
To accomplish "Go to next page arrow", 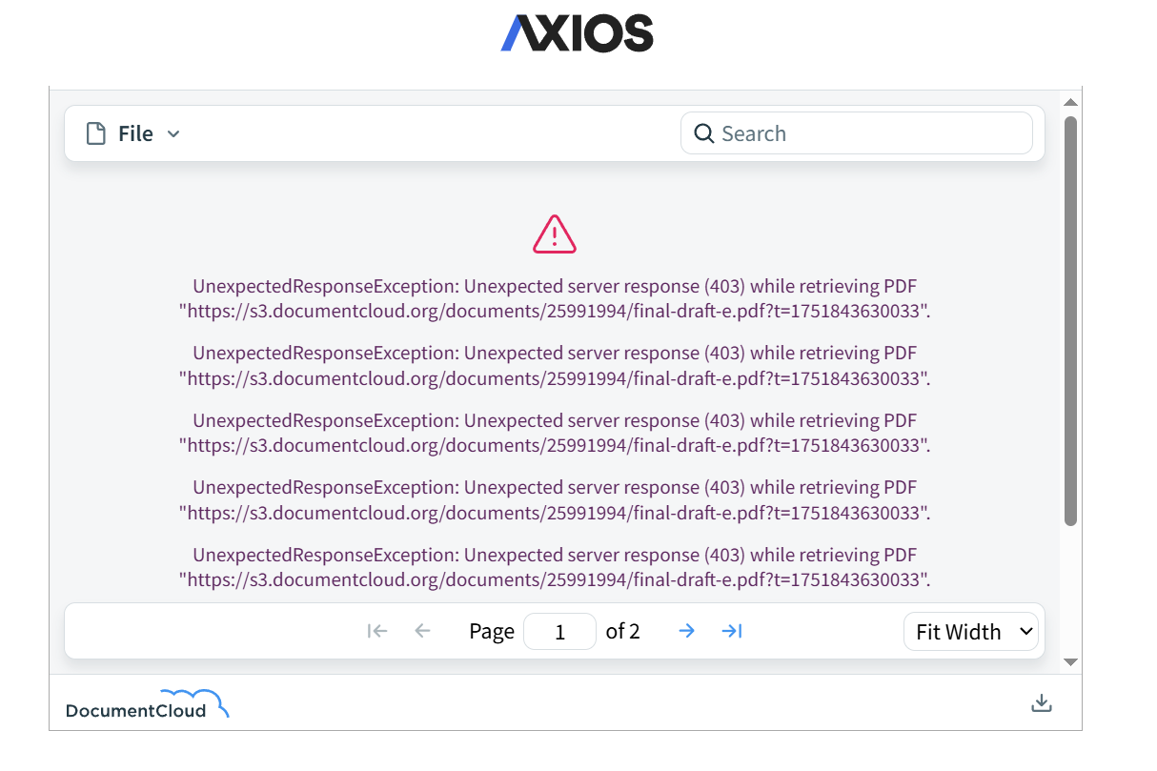I will [x=686, y=631].
